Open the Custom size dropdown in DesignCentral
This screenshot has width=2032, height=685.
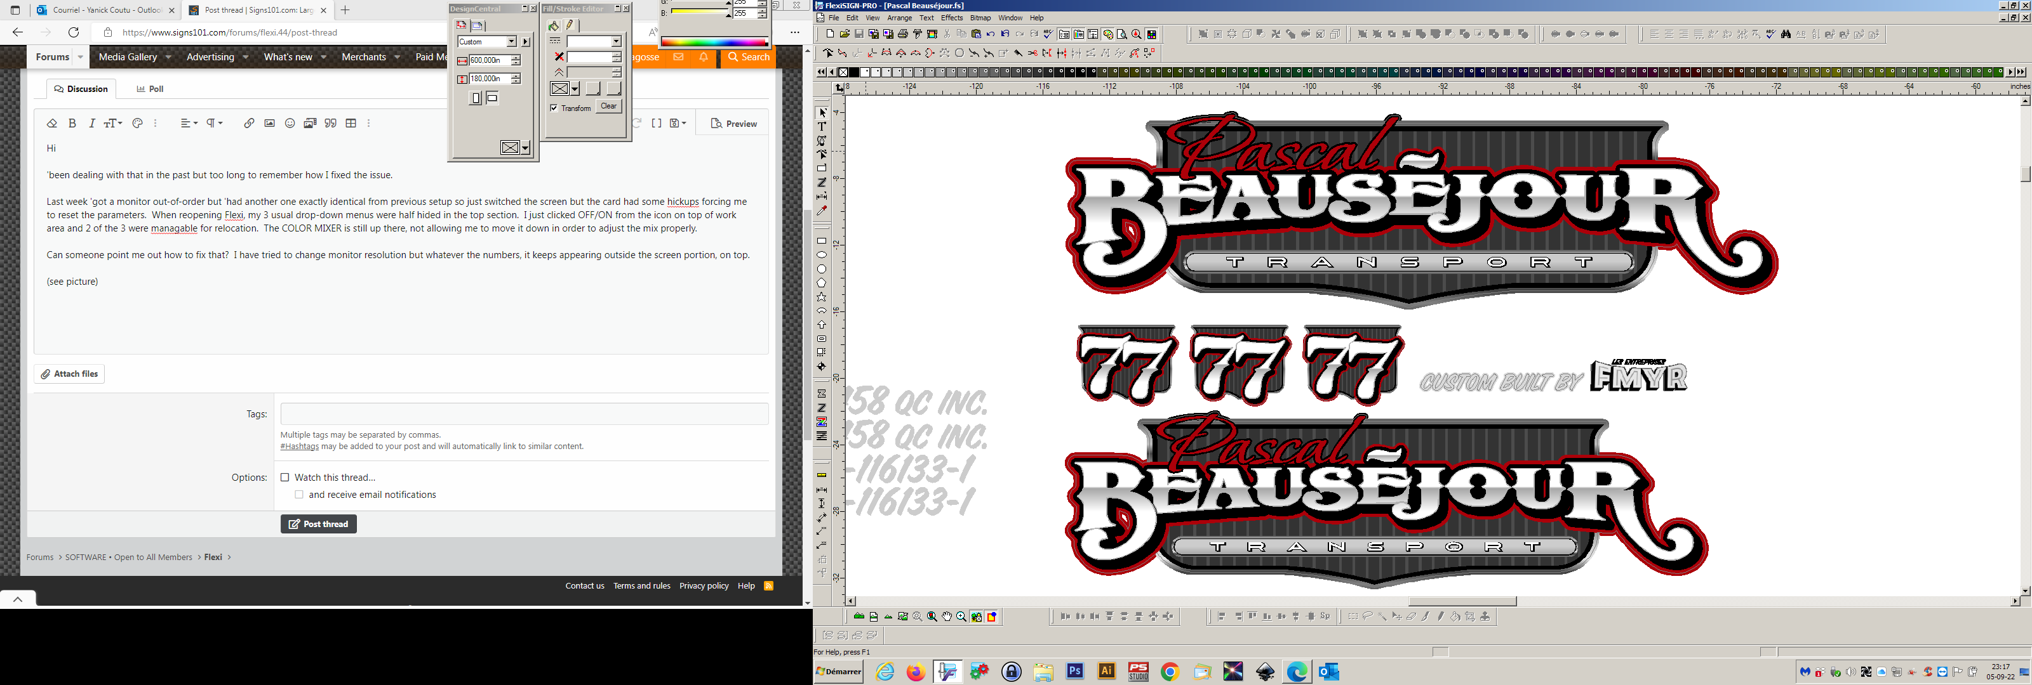point(511,42)
